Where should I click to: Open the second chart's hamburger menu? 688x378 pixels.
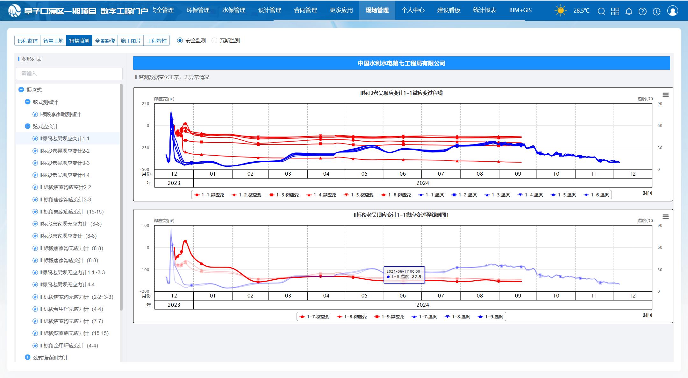[665, 217]
